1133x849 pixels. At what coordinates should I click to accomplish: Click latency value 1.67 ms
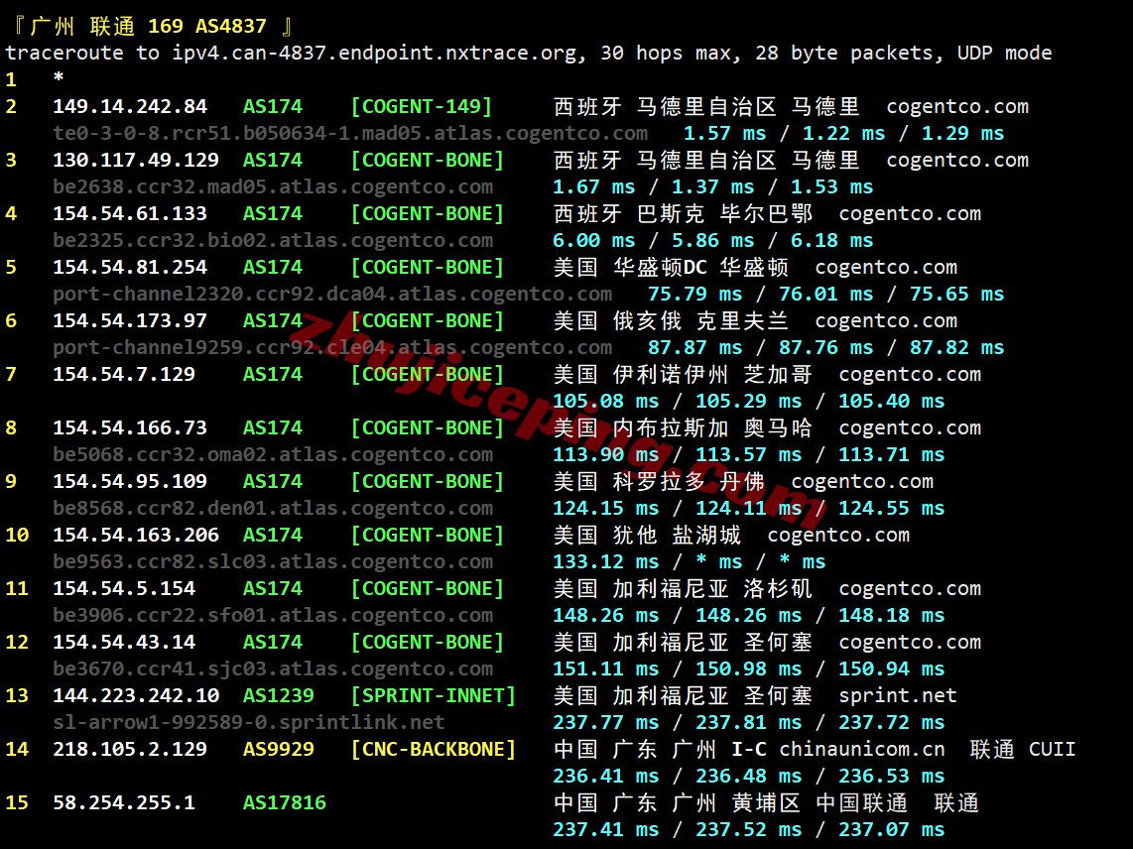[594, 187]
